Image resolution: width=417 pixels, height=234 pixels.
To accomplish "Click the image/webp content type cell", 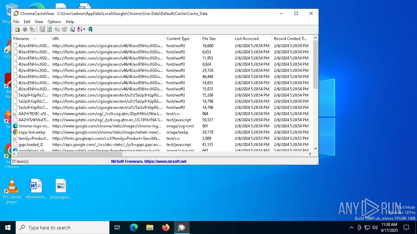I will (177, 132).
